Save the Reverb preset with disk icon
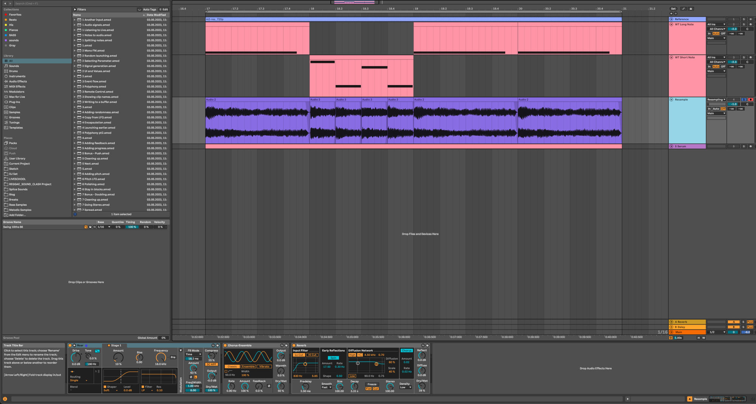The image size is (756, 404). (x=428, y=345)
